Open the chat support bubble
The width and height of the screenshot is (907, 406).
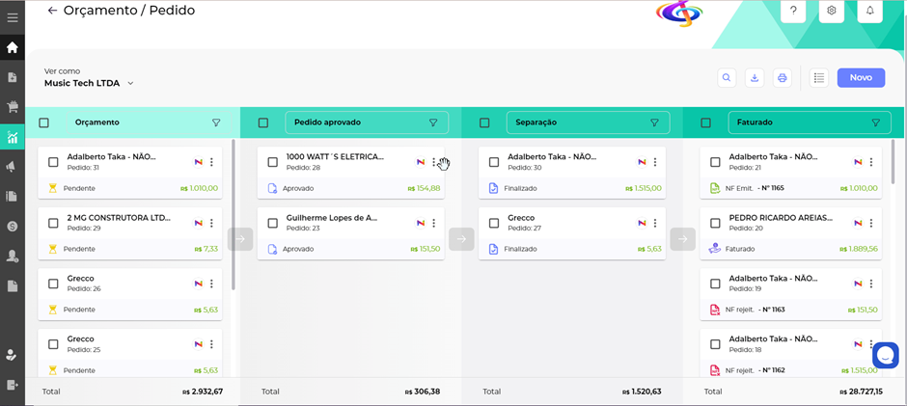[885, 355]
